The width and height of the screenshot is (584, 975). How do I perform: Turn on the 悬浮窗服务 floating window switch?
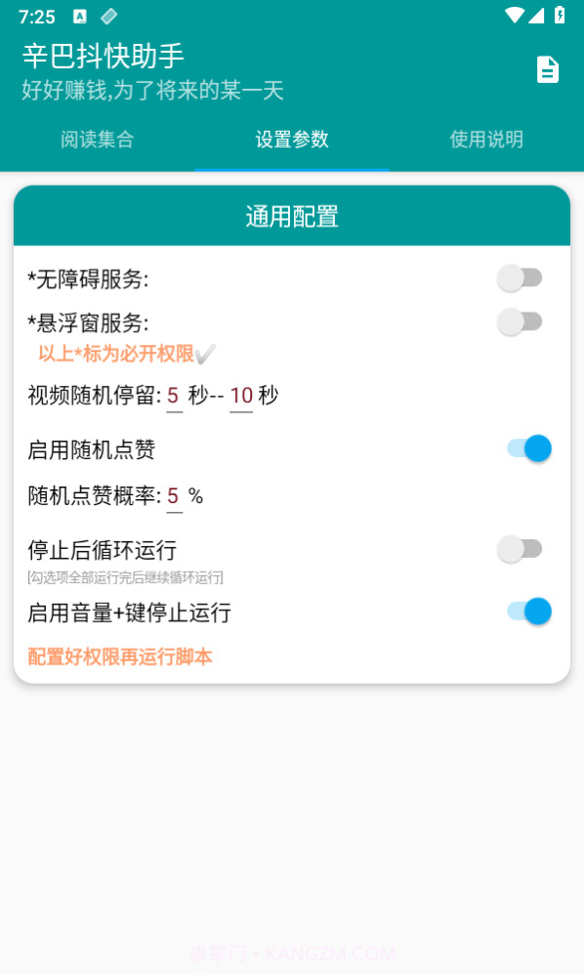521,321
